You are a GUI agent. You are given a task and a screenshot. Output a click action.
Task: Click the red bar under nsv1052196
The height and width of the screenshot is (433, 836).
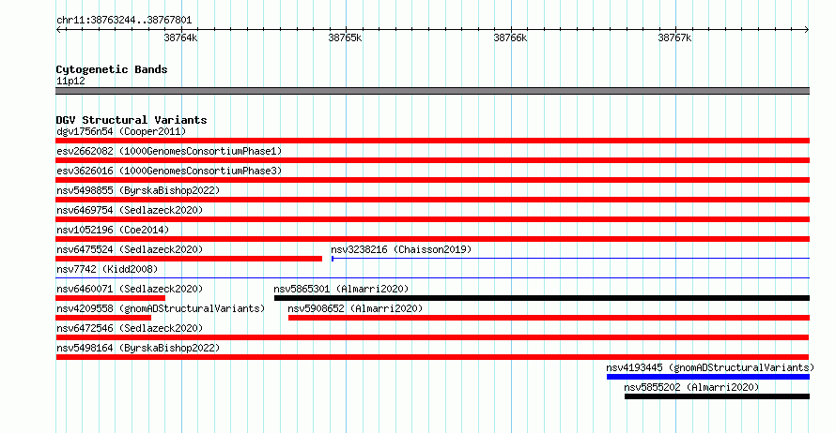click(432, 239)
